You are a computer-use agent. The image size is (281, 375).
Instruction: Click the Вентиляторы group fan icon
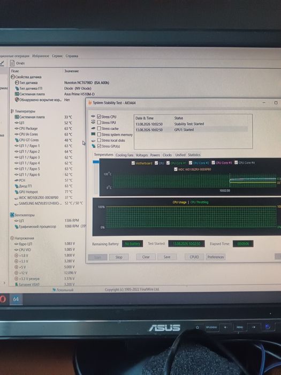pos(12,215)
